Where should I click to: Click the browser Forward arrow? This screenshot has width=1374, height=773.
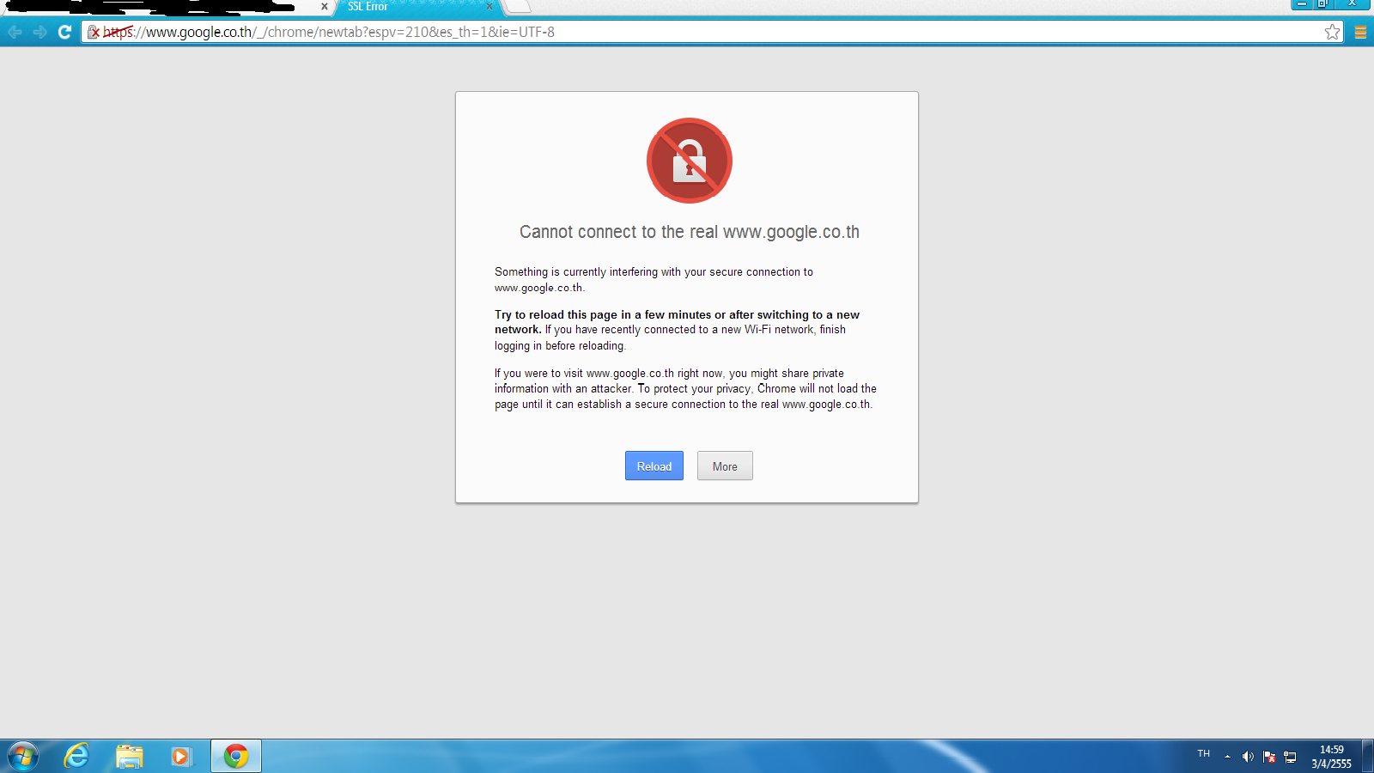[x=40, y=32]
